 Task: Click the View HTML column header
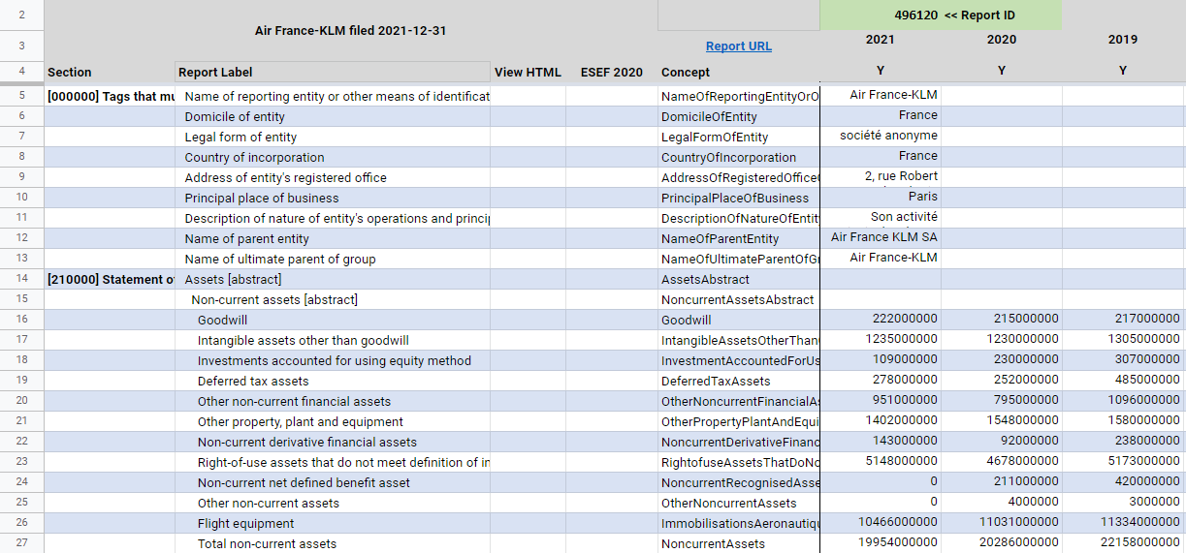(528, 73)
